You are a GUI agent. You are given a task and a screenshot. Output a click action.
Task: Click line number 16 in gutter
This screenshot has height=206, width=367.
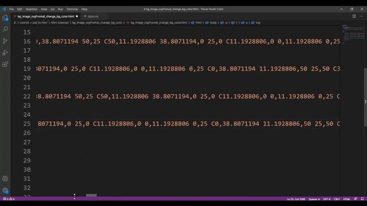(27, 41)
